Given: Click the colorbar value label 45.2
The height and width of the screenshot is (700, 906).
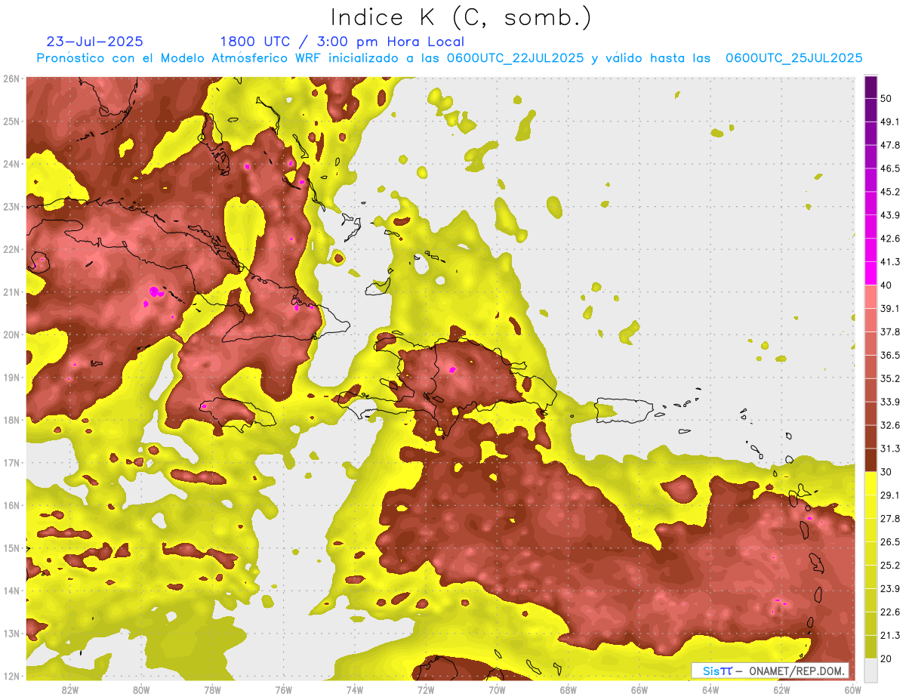Looking at the screenshot, I should click(x=890, y=192).
